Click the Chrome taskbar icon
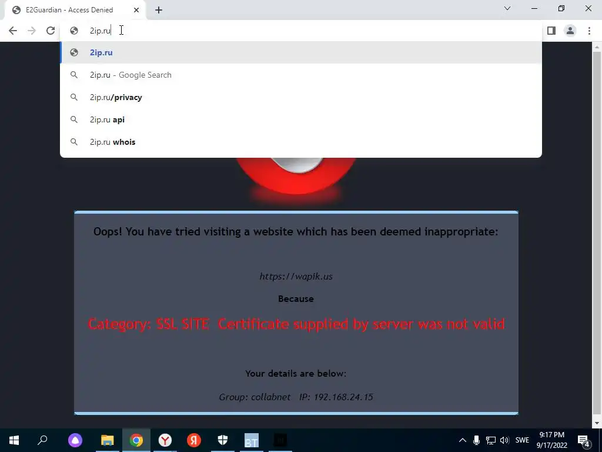Image resolution: width=602 pixels, height=452 pixels. click(136, 440)
